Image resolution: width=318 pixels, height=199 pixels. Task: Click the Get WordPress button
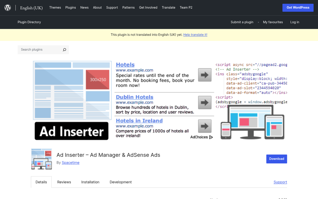[298, 7]
